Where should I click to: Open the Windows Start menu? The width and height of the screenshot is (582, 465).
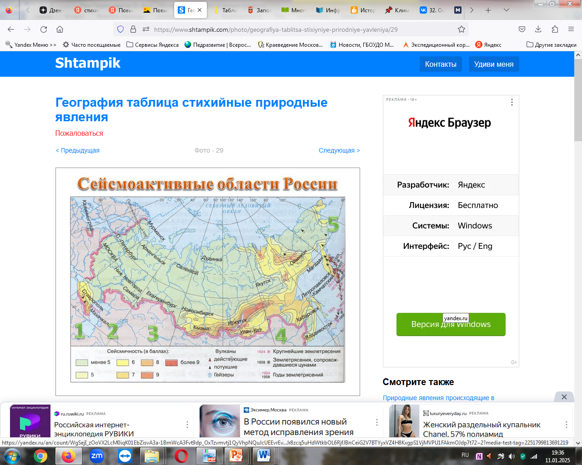pyautogui.click(x=12, y=455)
